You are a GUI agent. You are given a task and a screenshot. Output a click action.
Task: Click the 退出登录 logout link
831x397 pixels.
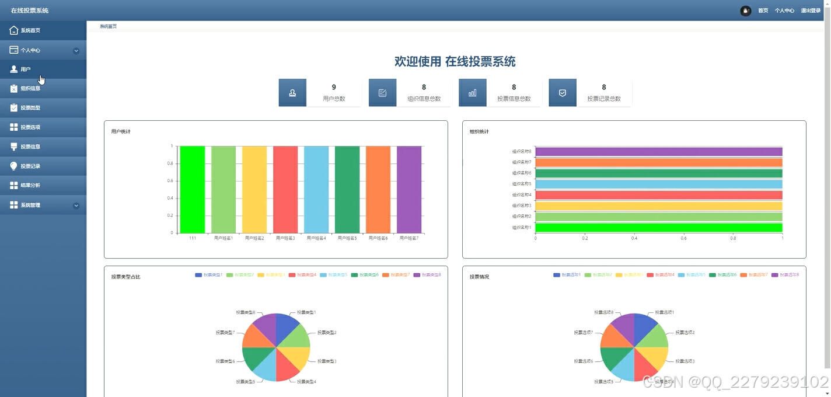(x=811, y=11)
